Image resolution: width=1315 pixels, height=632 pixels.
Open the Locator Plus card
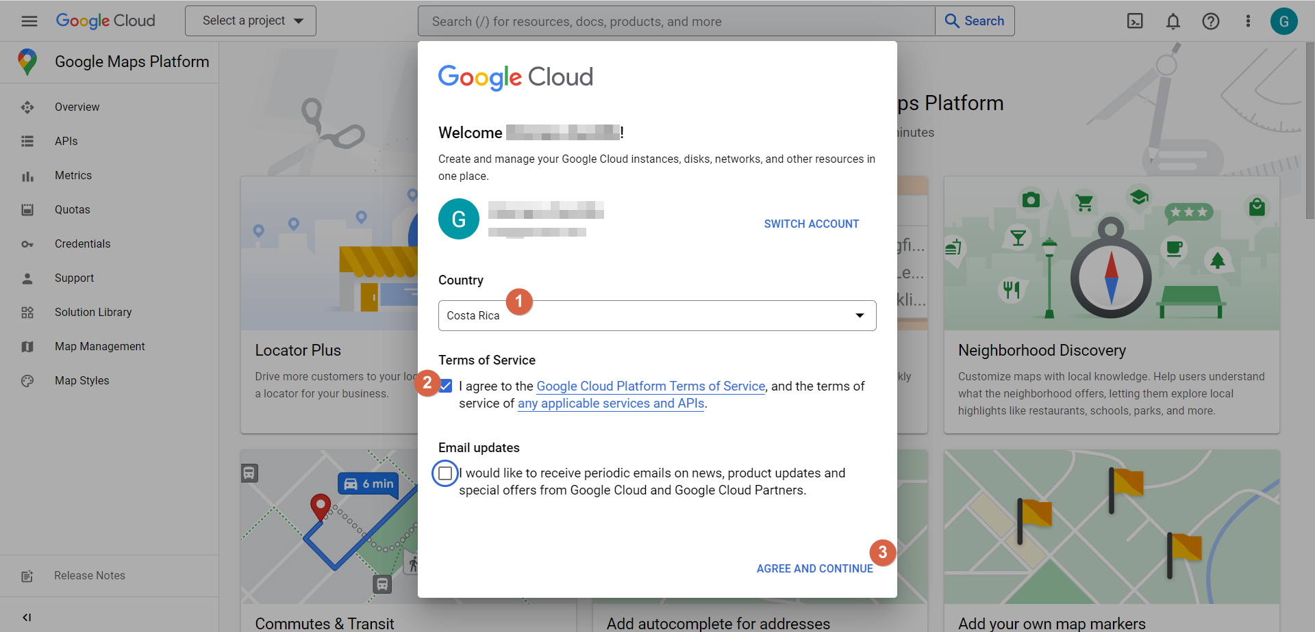point(329,305)
